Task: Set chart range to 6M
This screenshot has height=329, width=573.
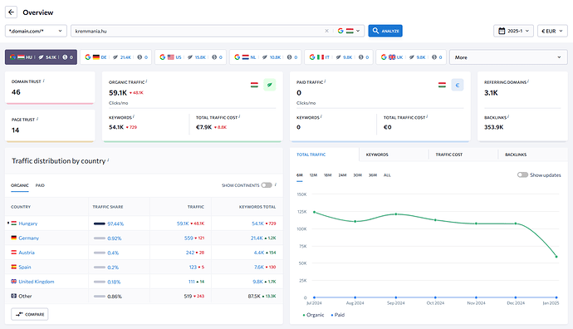Action: 300,175
